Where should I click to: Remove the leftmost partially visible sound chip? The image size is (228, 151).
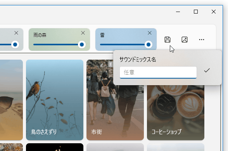(16, 33)
